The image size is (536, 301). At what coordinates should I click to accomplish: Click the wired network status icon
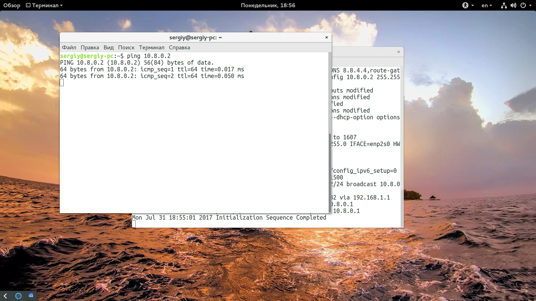504,5
